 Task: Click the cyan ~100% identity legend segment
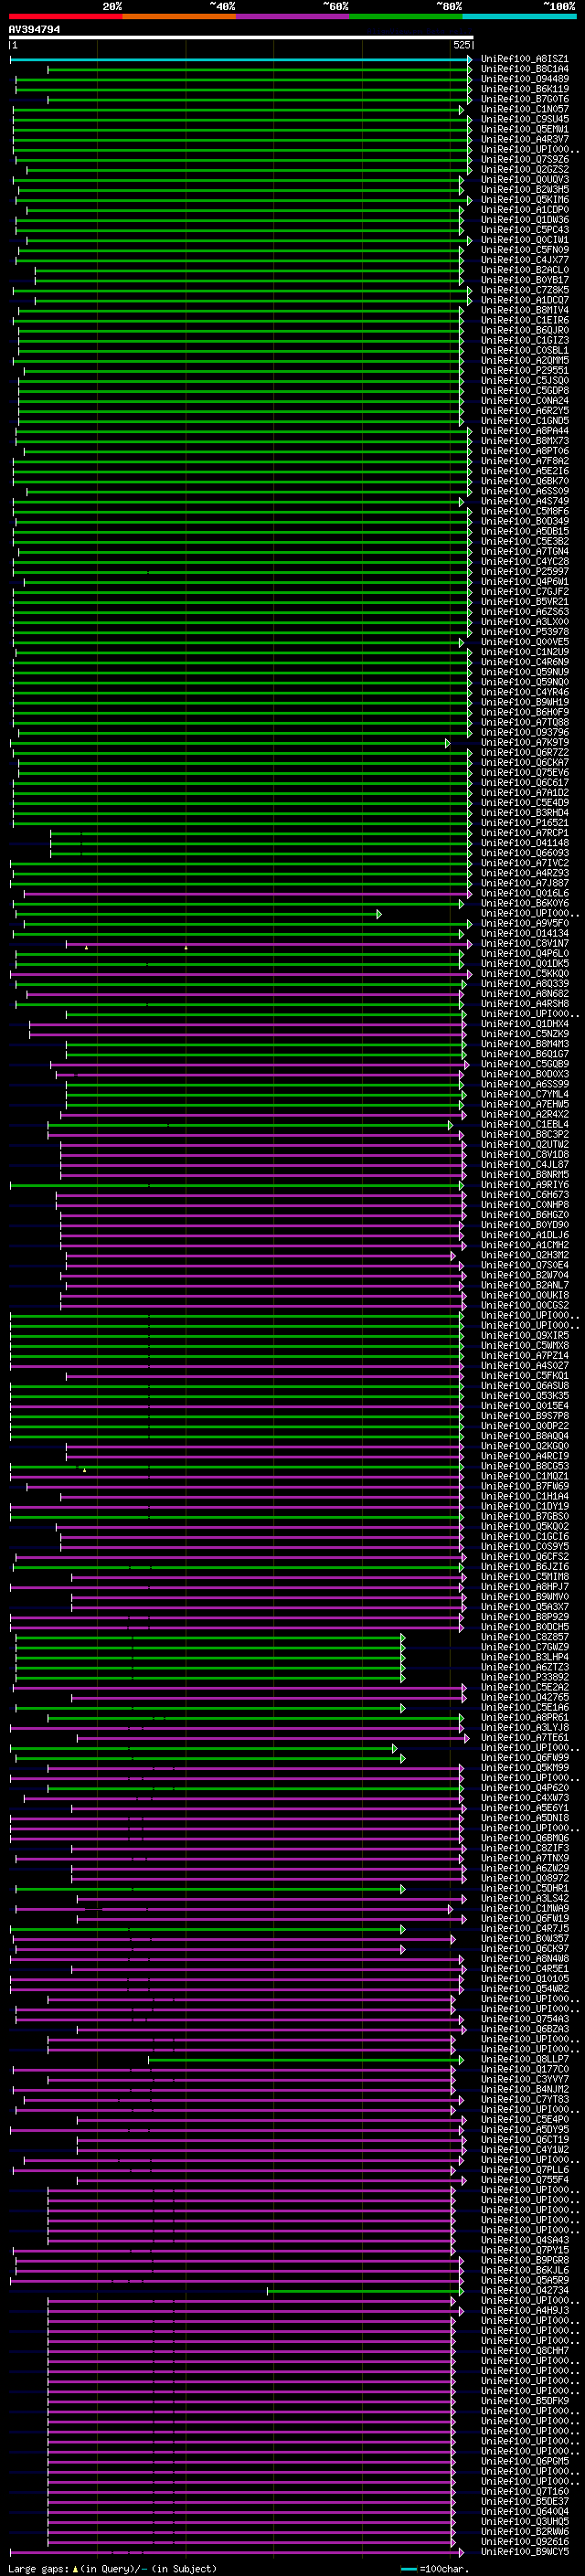point(519,17)
